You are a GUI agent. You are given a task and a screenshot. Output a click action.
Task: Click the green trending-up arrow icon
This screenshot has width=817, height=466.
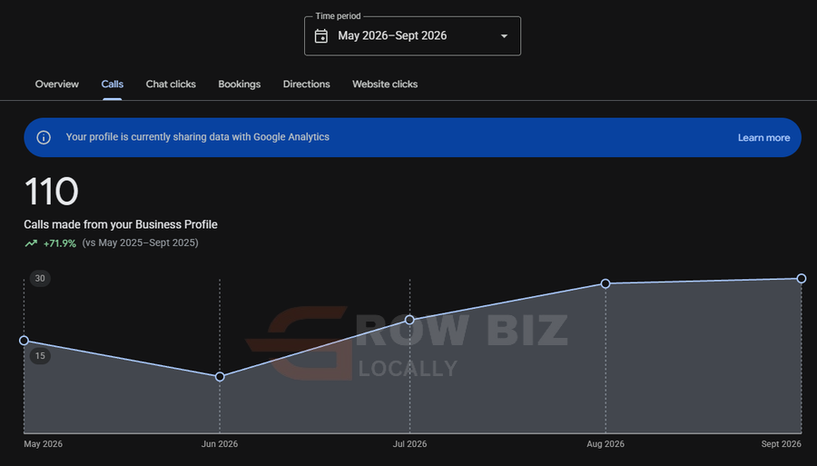click(31, 243)
